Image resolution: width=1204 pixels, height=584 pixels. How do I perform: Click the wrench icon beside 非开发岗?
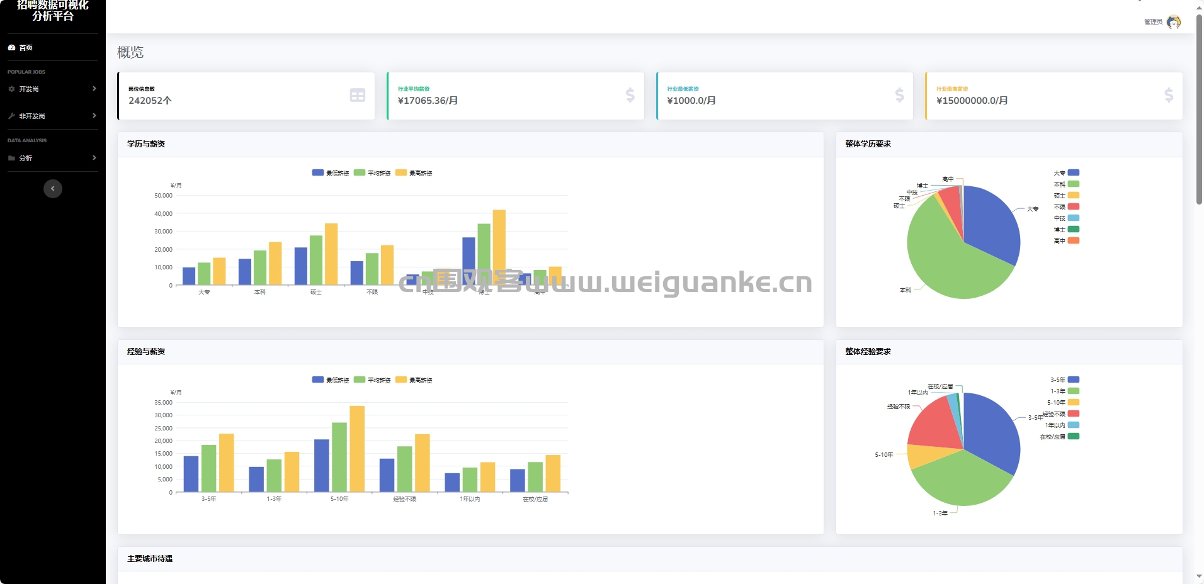11,116
